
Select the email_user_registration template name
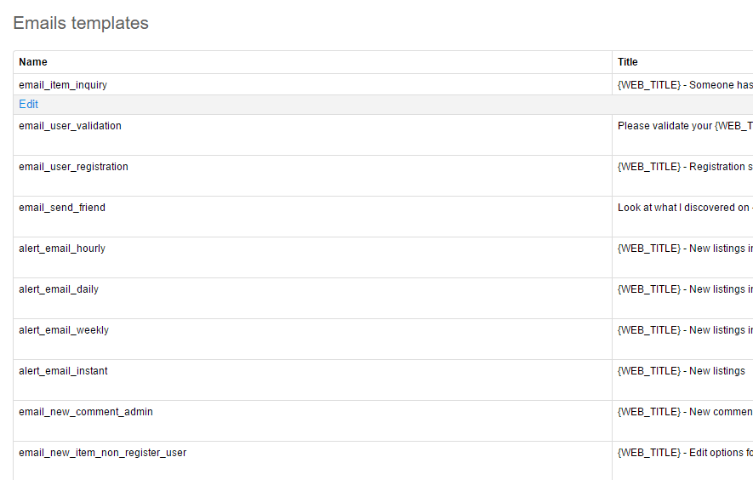(73, 167)
